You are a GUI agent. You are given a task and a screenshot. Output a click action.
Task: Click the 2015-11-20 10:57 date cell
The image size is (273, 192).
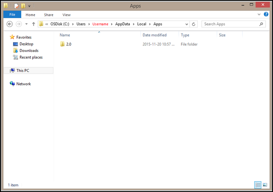158,44
